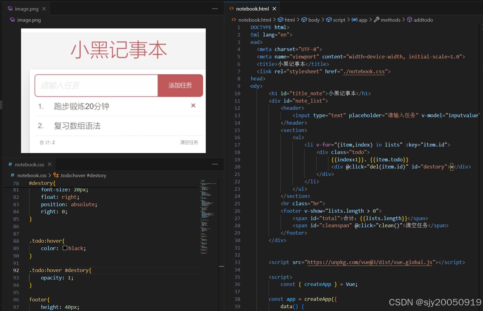Close the notebook.html tab

click(274, 9)
